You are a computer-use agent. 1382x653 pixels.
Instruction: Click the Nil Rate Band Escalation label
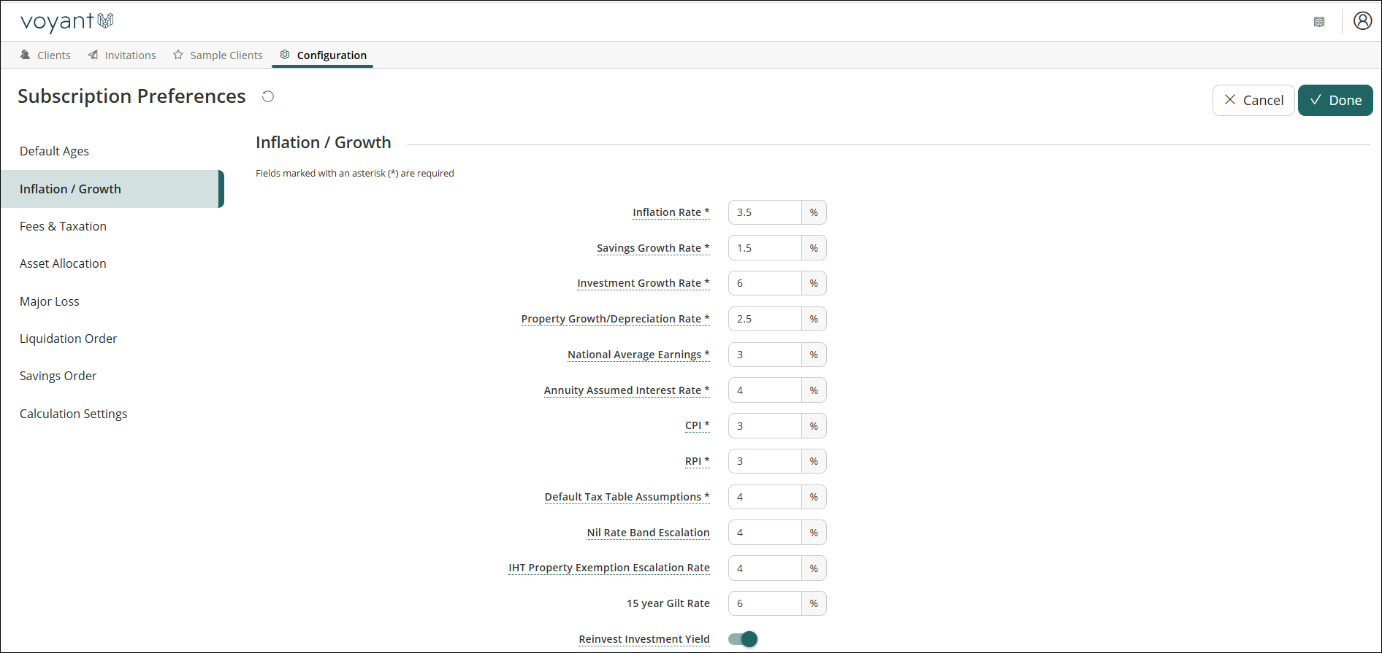(648, 533)
